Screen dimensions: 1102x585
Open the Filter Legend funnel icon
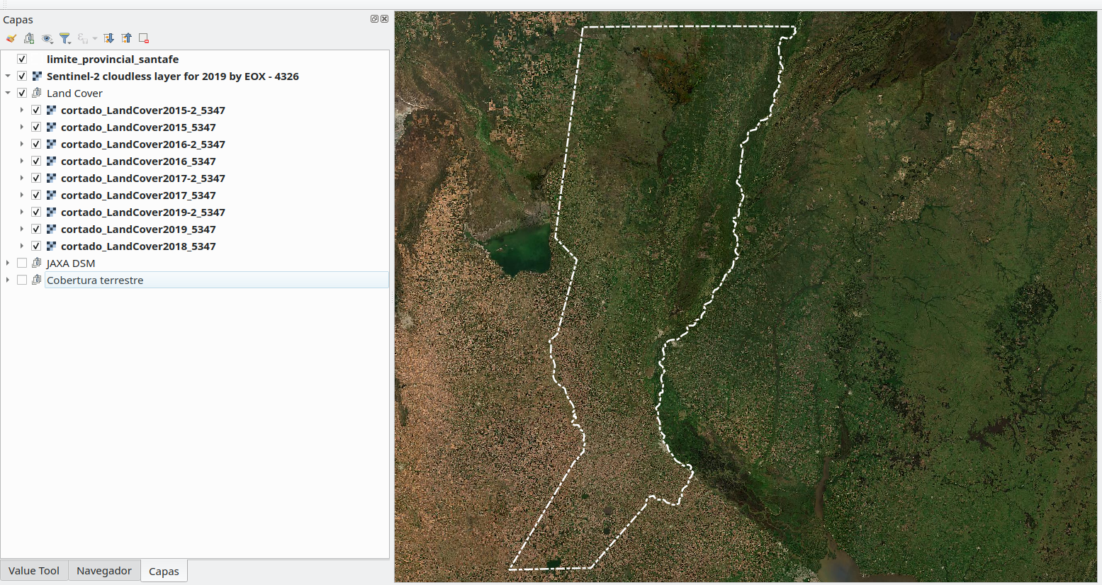click(65, 38)
